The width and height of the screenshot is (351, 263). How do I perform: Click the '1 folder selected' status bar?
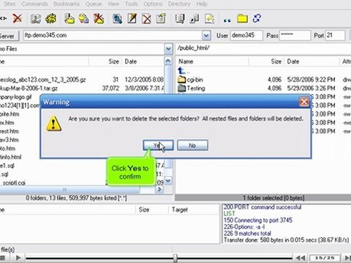(263, 198)
